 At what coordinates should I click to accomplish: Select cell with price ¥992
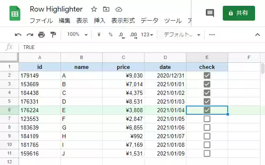coord(123,136)
